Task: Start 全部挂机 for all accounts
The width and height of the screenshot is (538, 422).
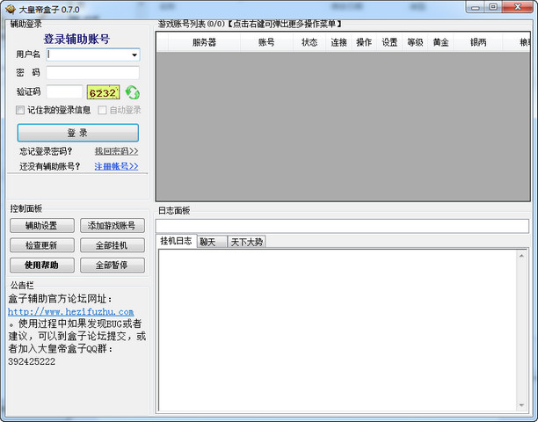Action: pyautogui.click(x=113, y=245)
